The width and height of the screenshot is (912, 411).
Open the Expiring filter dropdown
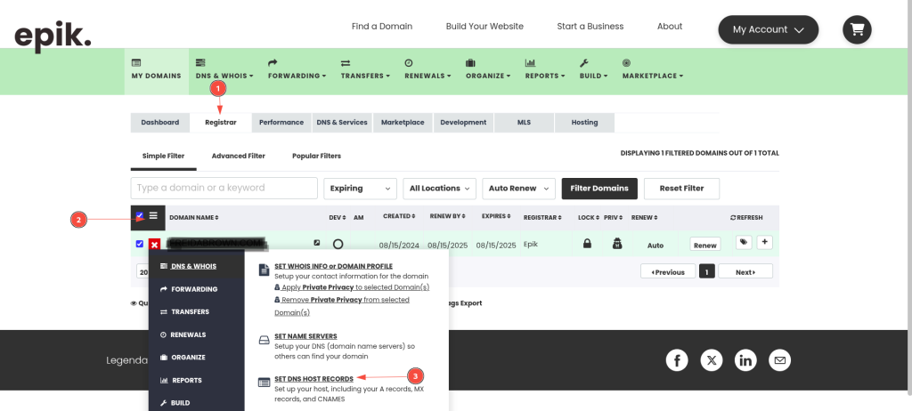tap(360, 189)
